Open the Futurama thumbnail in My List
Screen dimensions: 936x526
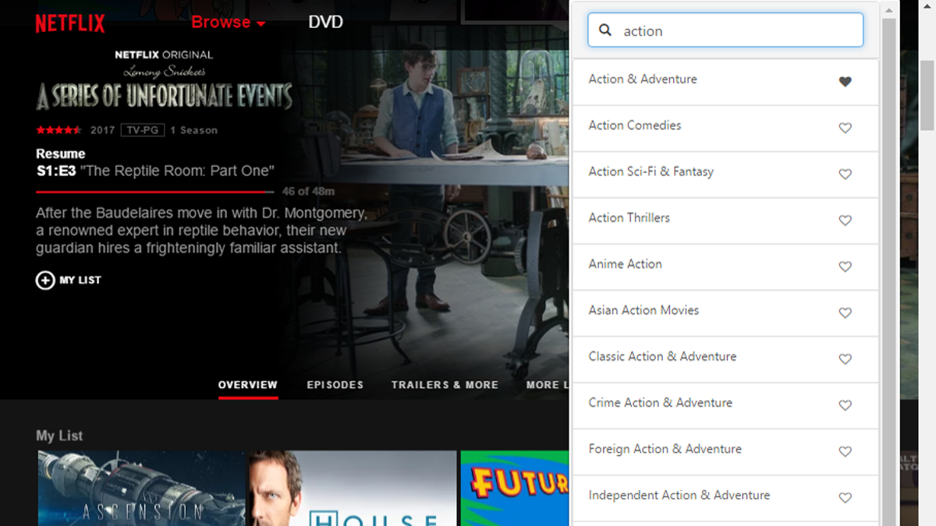click(515, 489)
